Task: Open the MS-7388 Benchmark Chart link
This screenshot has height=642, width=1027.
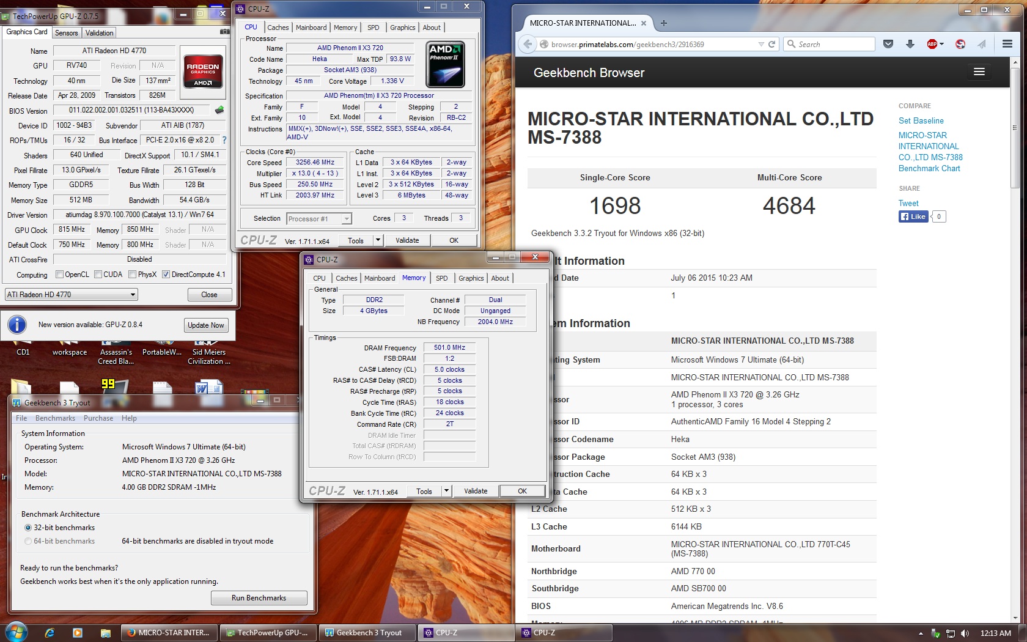Action: (930, 152)
